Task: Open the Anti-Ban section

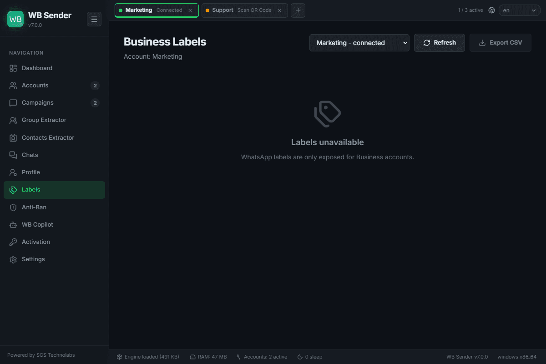Action: point(54,207)
